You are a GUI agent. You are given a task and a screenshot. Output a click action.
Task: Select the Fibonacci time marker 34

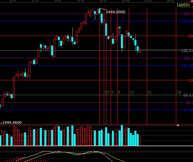tap(179, 92)
